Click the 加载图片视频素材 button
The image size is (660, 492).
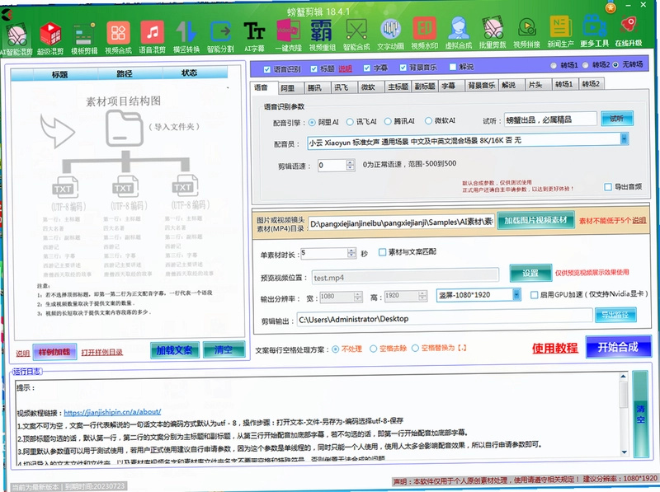[x=535, y=220]
